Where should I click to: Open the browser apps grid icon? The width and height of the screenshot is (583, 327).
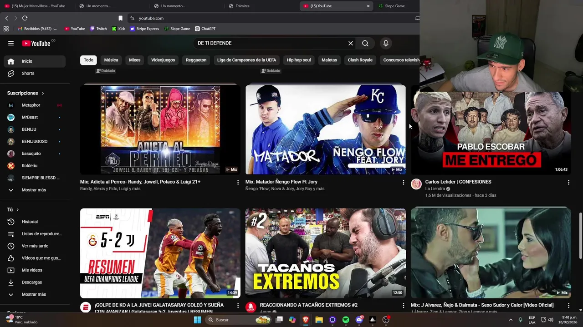pyautogui.click(x=6, y=29)
